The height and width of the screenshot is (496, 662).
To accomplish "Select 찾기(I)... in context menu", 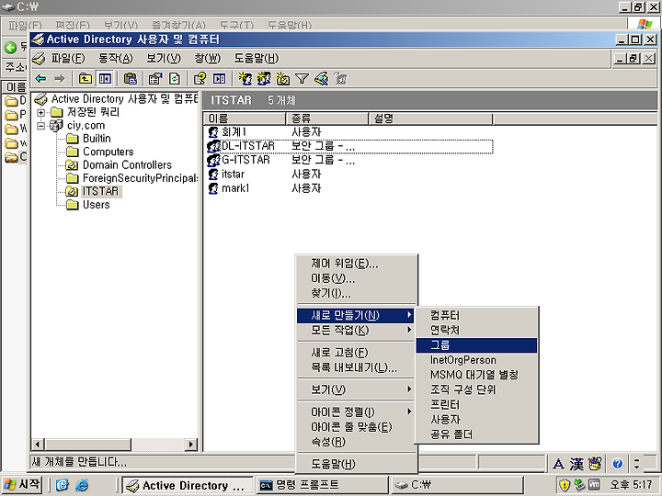I will [x=357, y=293].
